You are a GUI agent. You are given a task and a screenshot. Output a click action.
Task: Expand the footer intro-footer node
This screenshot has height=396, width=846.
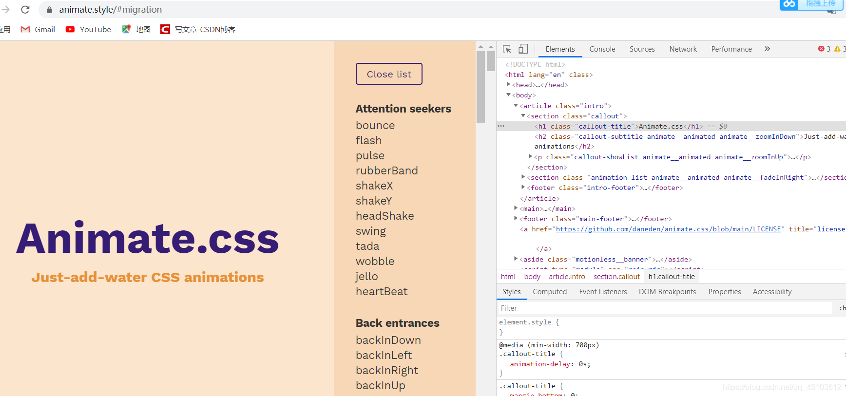tap(523, 188)
